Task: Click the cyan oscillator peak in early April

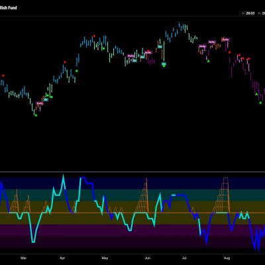Action: [63, 176]
